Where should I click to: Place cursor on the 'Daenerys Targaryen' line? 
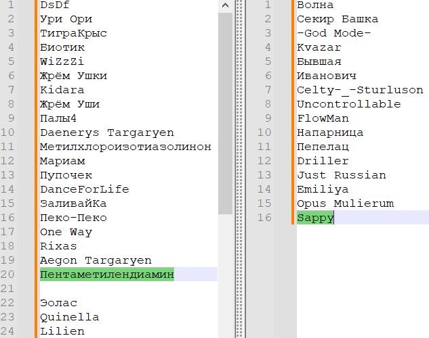tap(106, 132)
